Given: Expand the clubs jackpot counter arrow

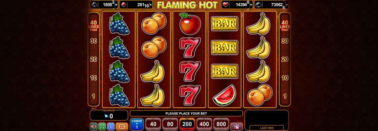Looking at the screenshot, I should (x=116, y=4).
